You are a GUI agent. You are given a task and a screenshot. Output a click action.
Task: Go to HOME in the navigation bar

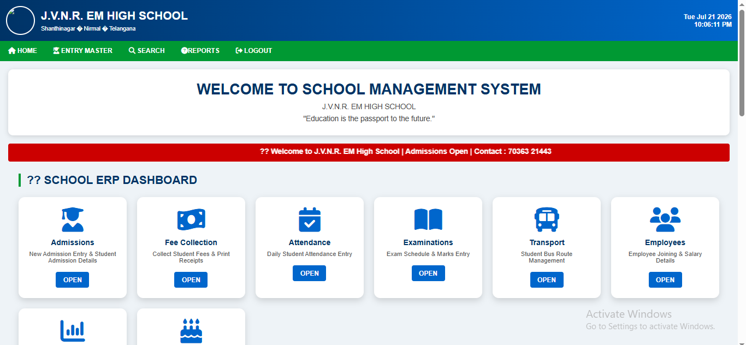click(22, 51)
